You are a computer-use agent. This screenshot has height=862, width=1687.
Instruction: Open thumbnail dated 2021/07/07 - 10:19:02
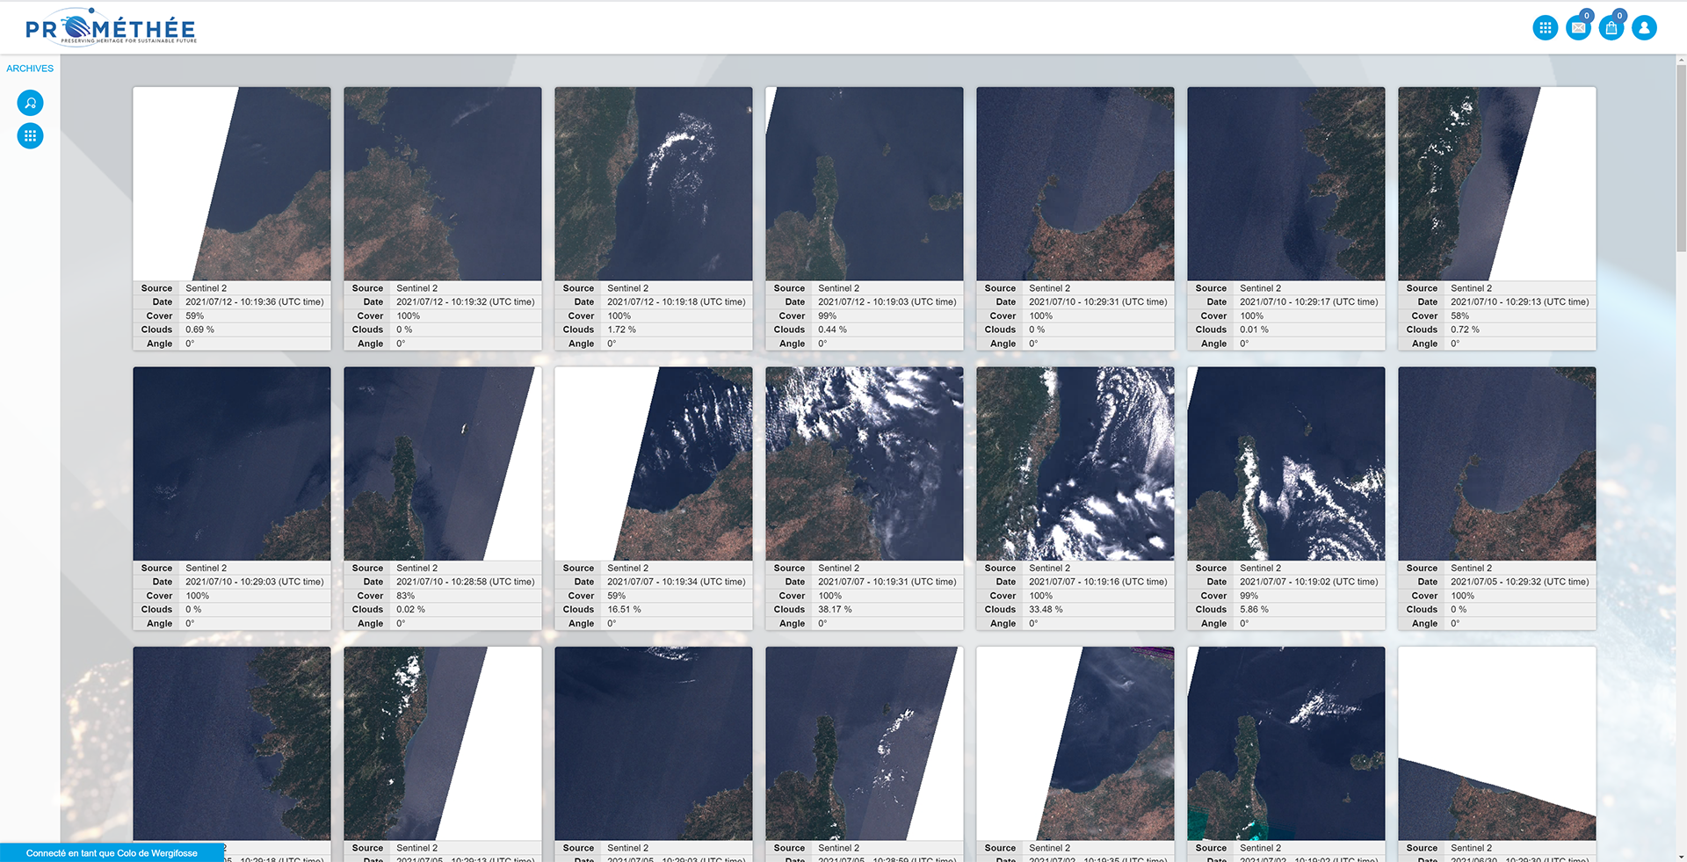tap(1286, 464)
